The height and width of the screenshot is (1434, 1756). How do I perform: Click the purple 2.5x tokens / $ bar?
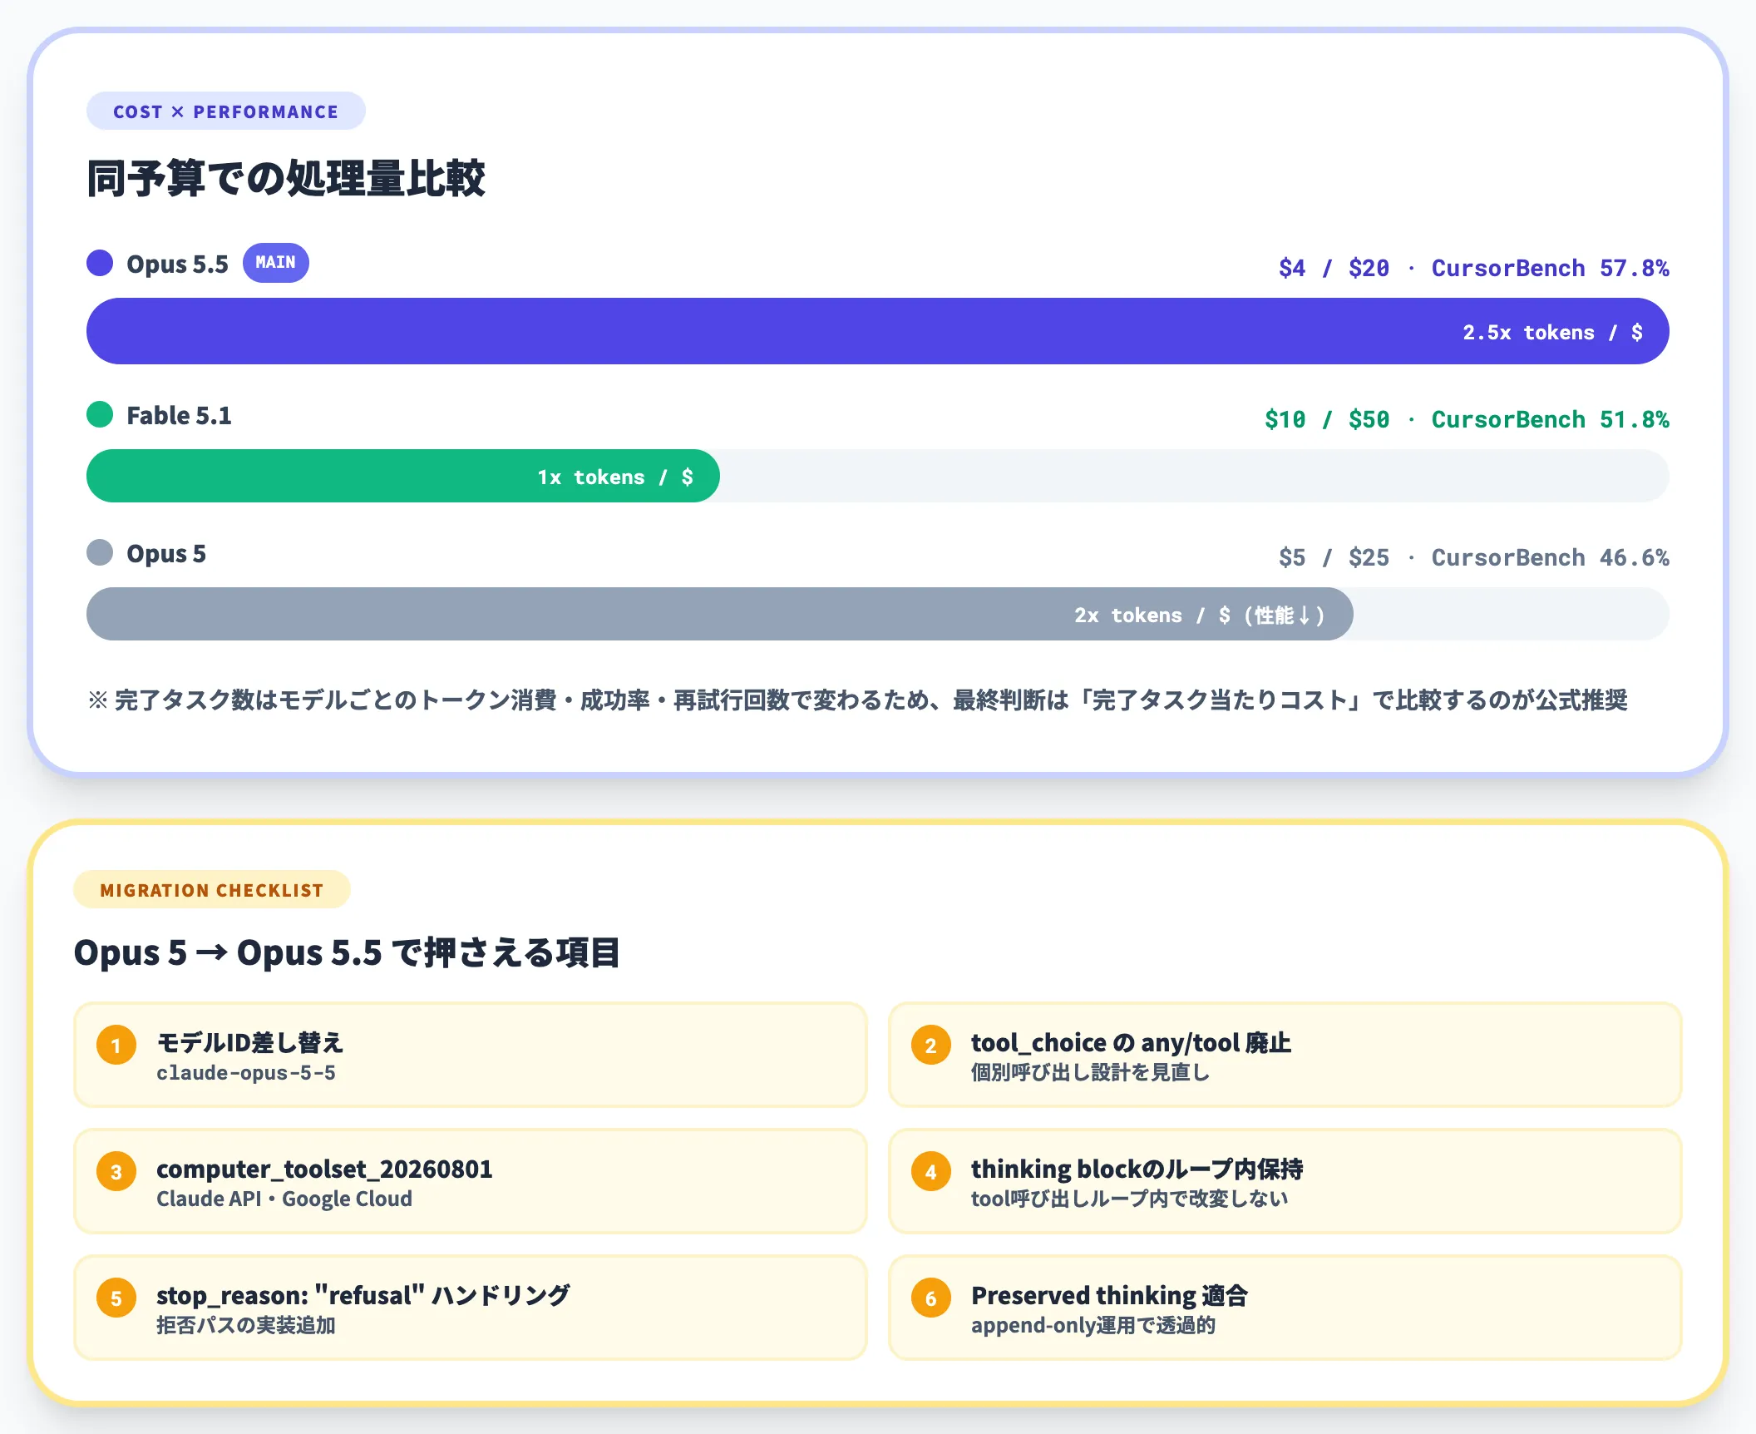click(877, 331)
